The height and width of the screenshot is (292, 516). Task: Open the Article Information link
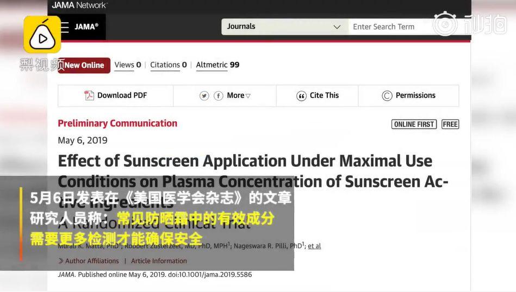tap(159, 261)
